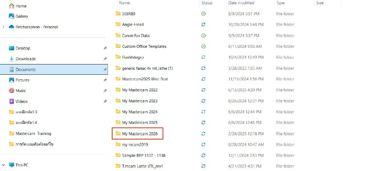Click the date 12/11/2024 2:53 PM

(x=246, y=155)
